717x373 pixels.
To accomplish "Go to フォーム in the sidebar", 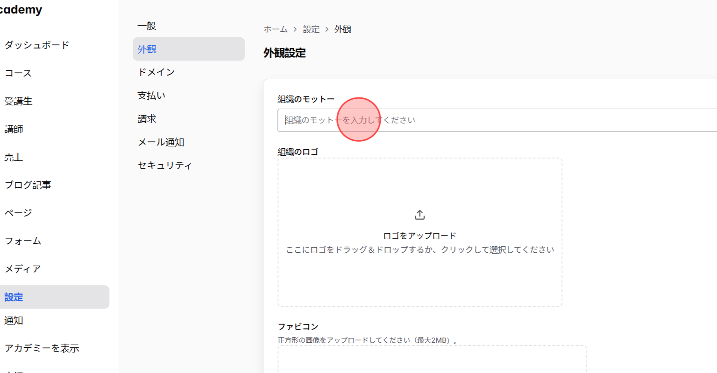I will point(23,241).
